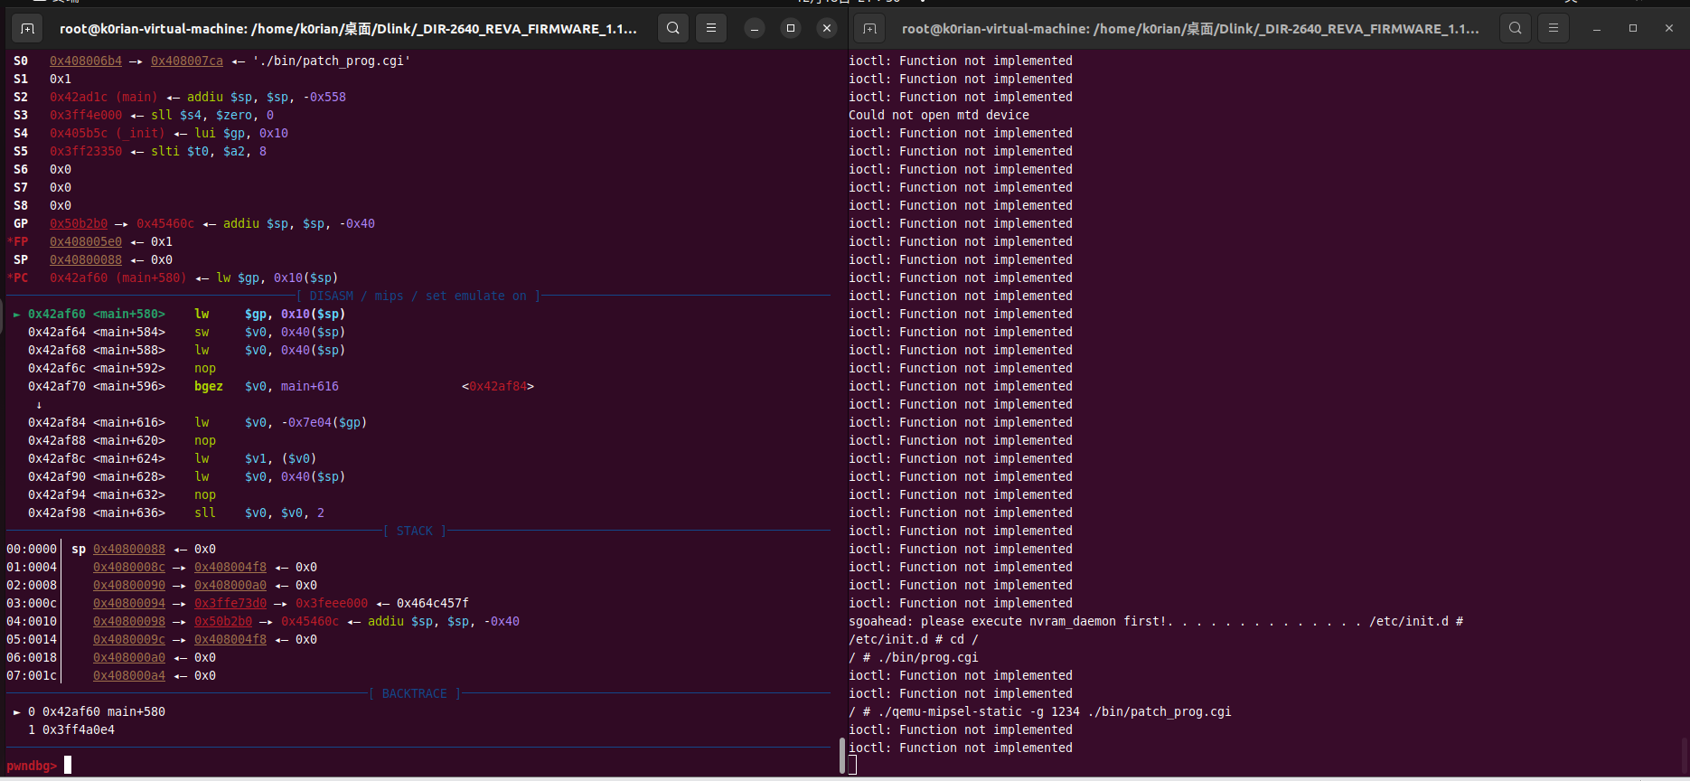The image size is (1690, 781).
Task: Click backtrace frame 0 main+580
Action: pos(97,711)
